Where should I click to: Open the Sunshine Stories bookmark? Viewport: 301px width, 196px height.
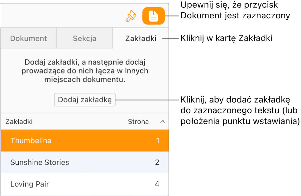pyautogui.click(x=40, y=162)
